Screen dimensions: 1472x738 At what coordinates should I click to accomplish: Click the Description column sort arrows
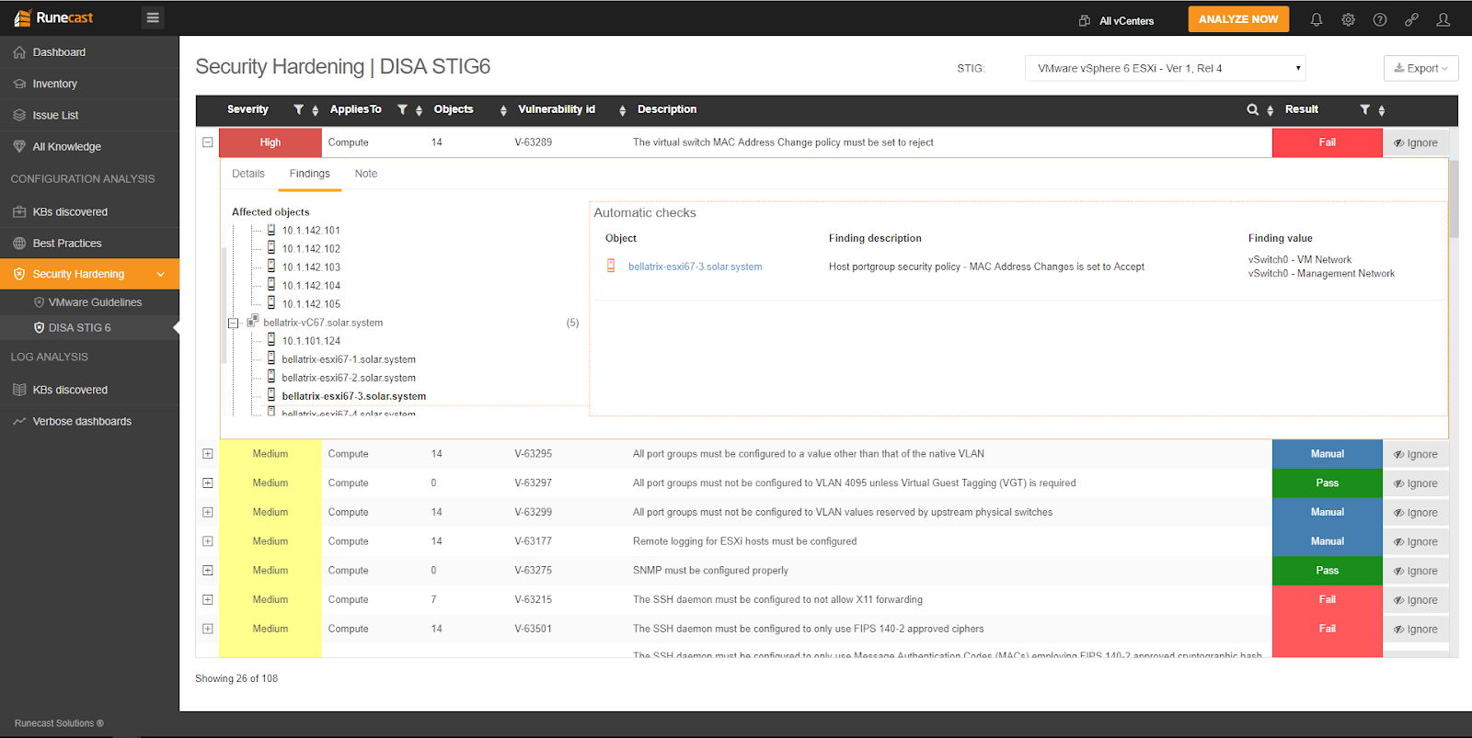[x=1270, y=110]
